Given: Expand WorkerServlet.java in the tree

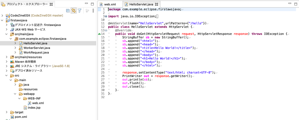Looking at the screenshot, I should 16,48.
